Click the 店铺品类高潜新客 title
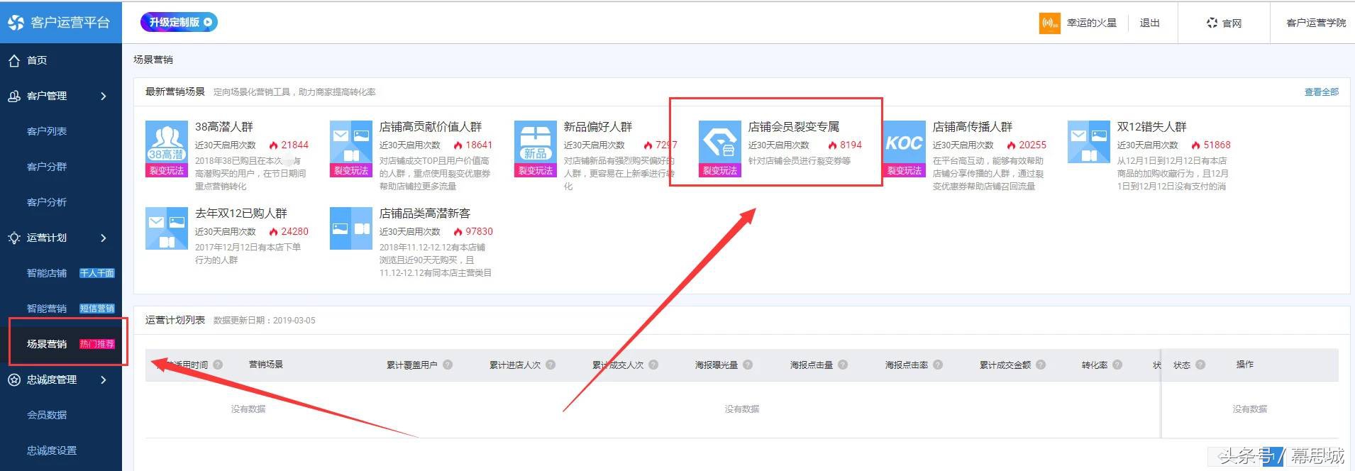This screenshot has width=1355, height=471. point(425,214)
